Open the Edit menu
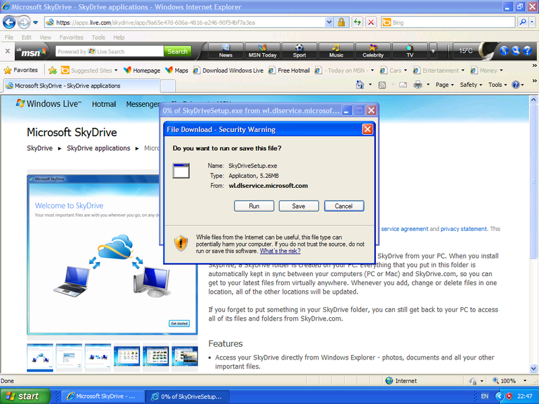The width and height of the screenshot is (539, 404). coord(26,38)
